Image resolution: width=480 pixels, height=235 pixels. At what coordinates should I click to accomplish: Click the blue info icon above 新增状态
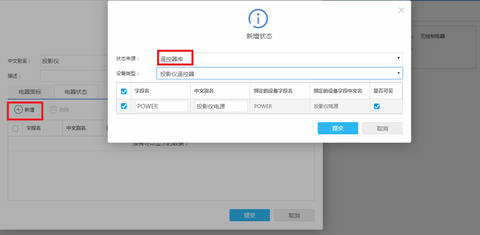258,18
